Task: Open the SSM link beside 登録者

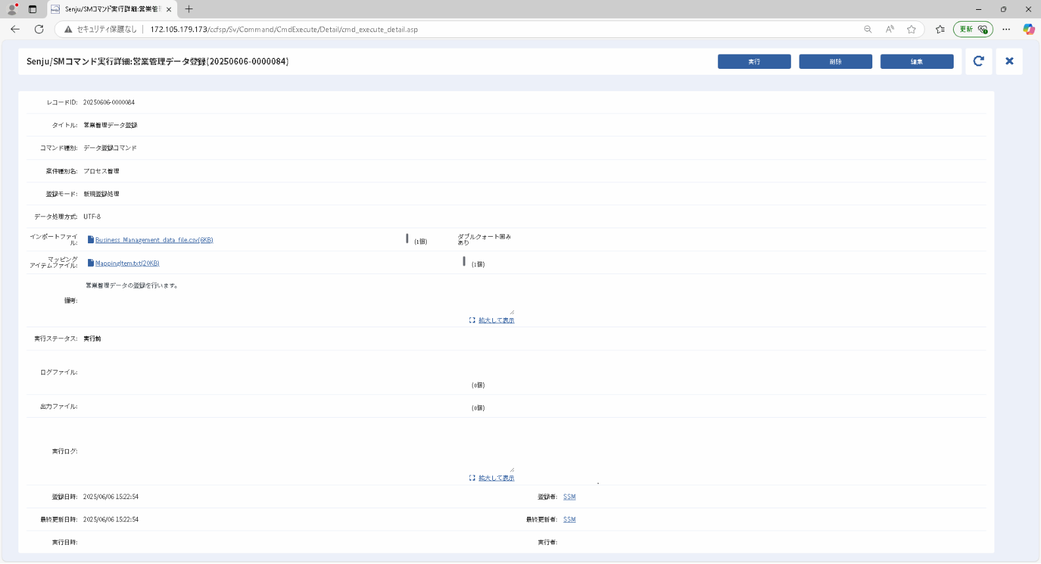Action: coord(569,497)
